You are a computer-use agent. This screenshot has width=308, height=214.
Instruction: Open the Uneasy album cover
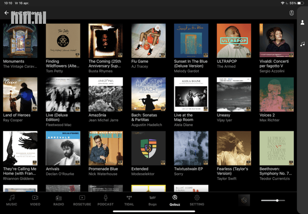coord(234,94)
